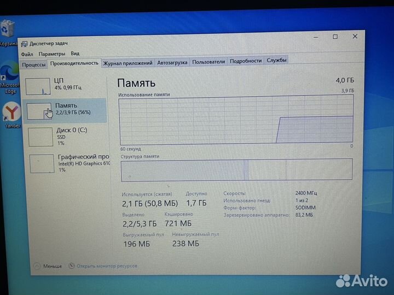
Task: Click the '60 секунд' graph axis label
Action: 130,149
